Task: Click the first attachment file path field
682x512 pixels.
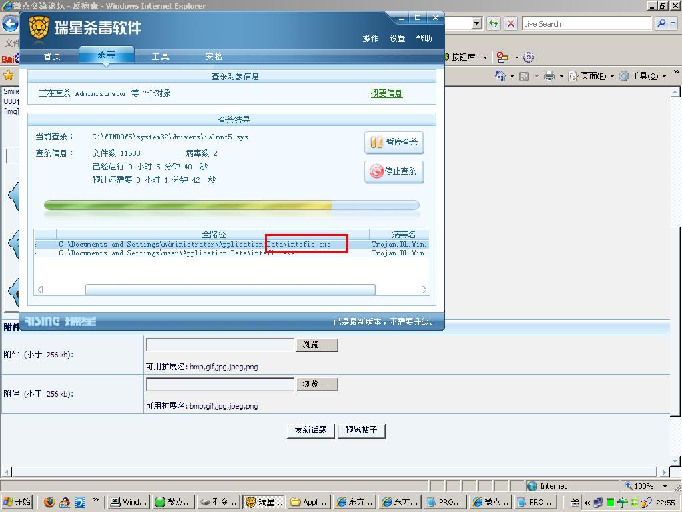Action: click(x=220, y=345)
